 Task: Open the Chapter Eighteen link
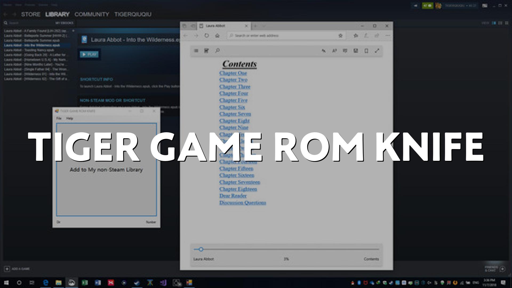(238, 189)
